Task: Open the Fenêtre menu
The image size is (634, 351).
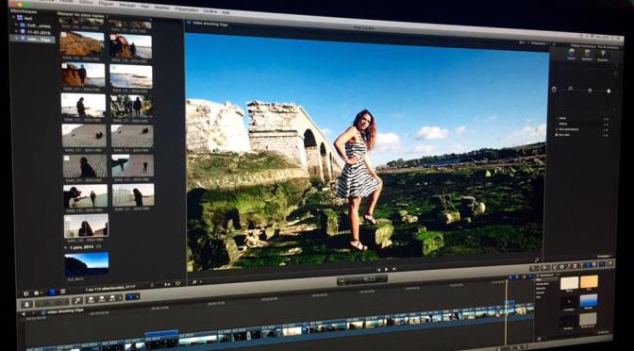Action: click(x=209, y=11)
